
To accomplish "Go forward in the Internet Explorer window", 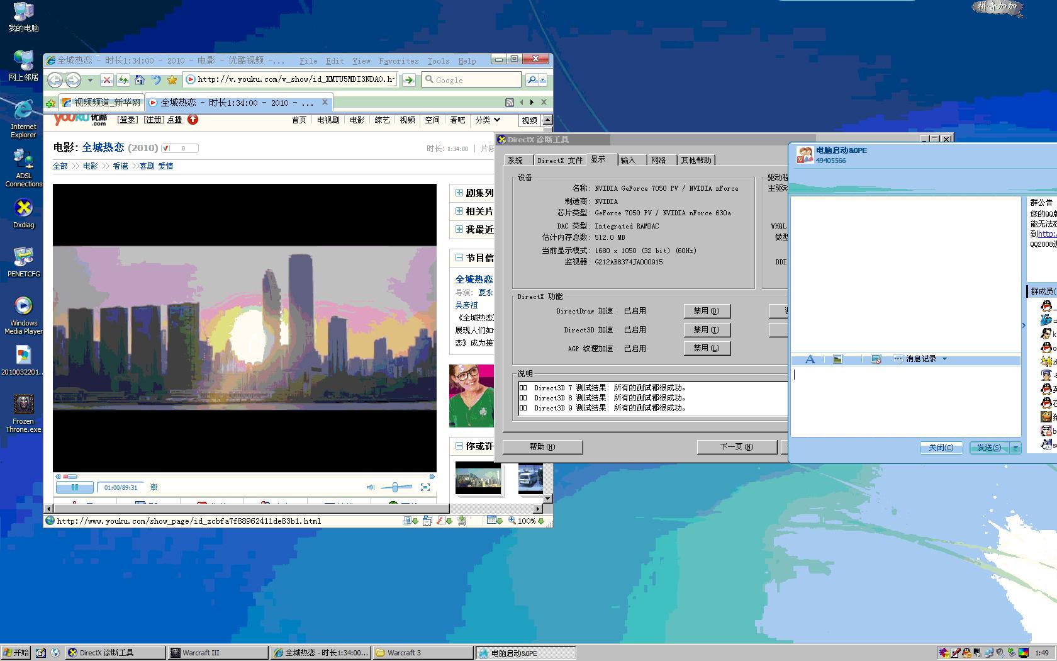I will [73, 80].
